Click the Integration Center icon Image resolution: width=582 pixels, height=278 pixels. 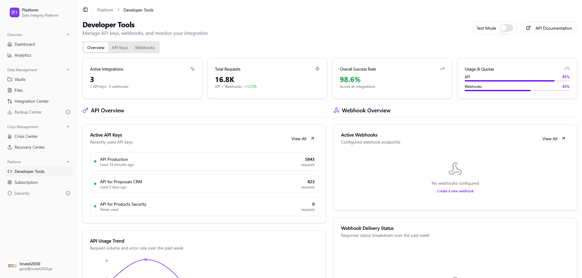tap(10, 101)
